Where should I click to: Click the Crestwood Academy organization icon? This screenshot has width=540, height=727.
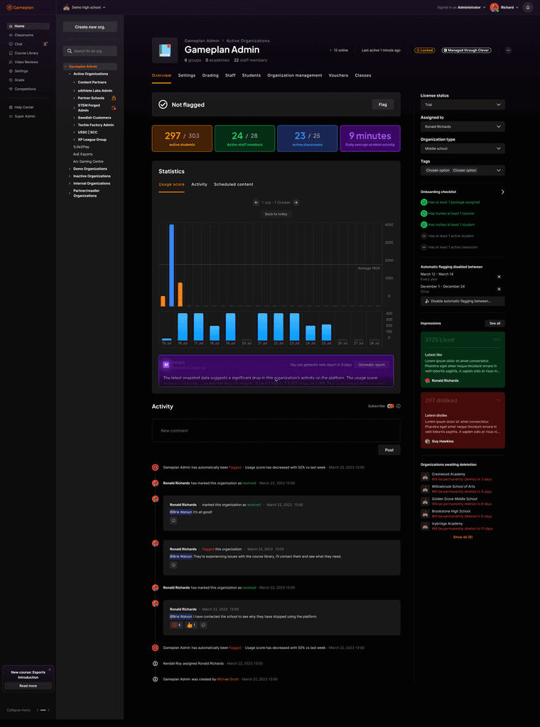[x=425, y=476]
